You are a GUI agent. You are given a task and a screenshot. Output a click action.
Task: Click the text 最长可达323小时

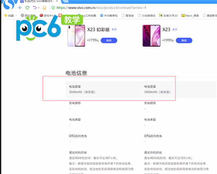[x=180, y=158]
